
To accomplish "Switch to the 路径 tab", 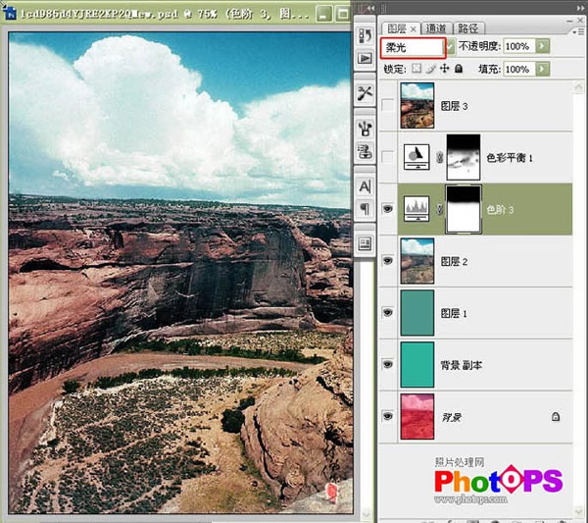I will 468,28.
